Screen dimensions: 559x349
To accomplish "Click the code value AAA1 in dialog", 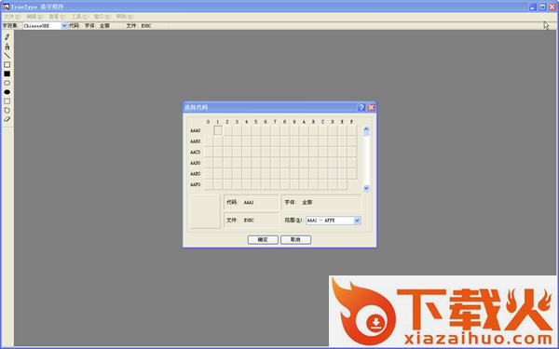I will (249, 203).
